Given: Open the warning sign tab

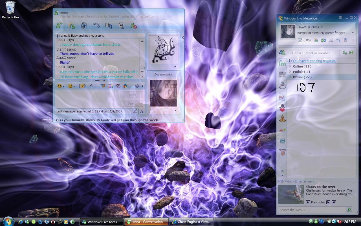Looking at the screenshot, I should (x=282, y=119).
